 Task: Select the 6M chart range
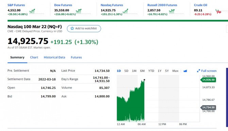pyautogui.click(x=142, y=71)
